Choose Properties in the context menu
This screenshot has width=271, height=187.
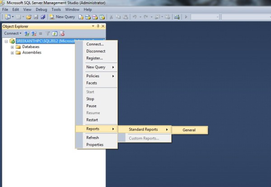[x=95, y=145]
